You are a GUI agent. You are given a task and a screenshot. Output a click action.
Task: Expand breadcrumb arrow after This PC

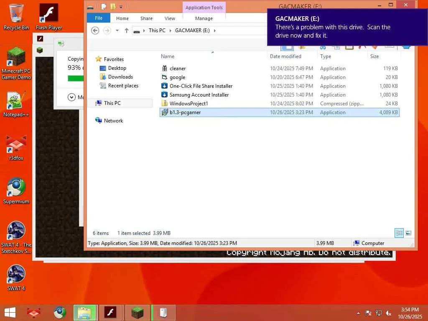[x=171, y=30]
